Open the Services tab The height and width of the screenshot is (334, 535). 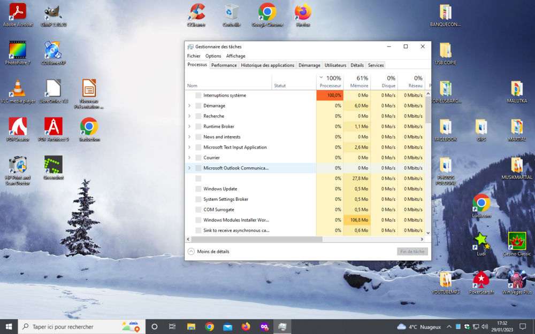[376, 65]
